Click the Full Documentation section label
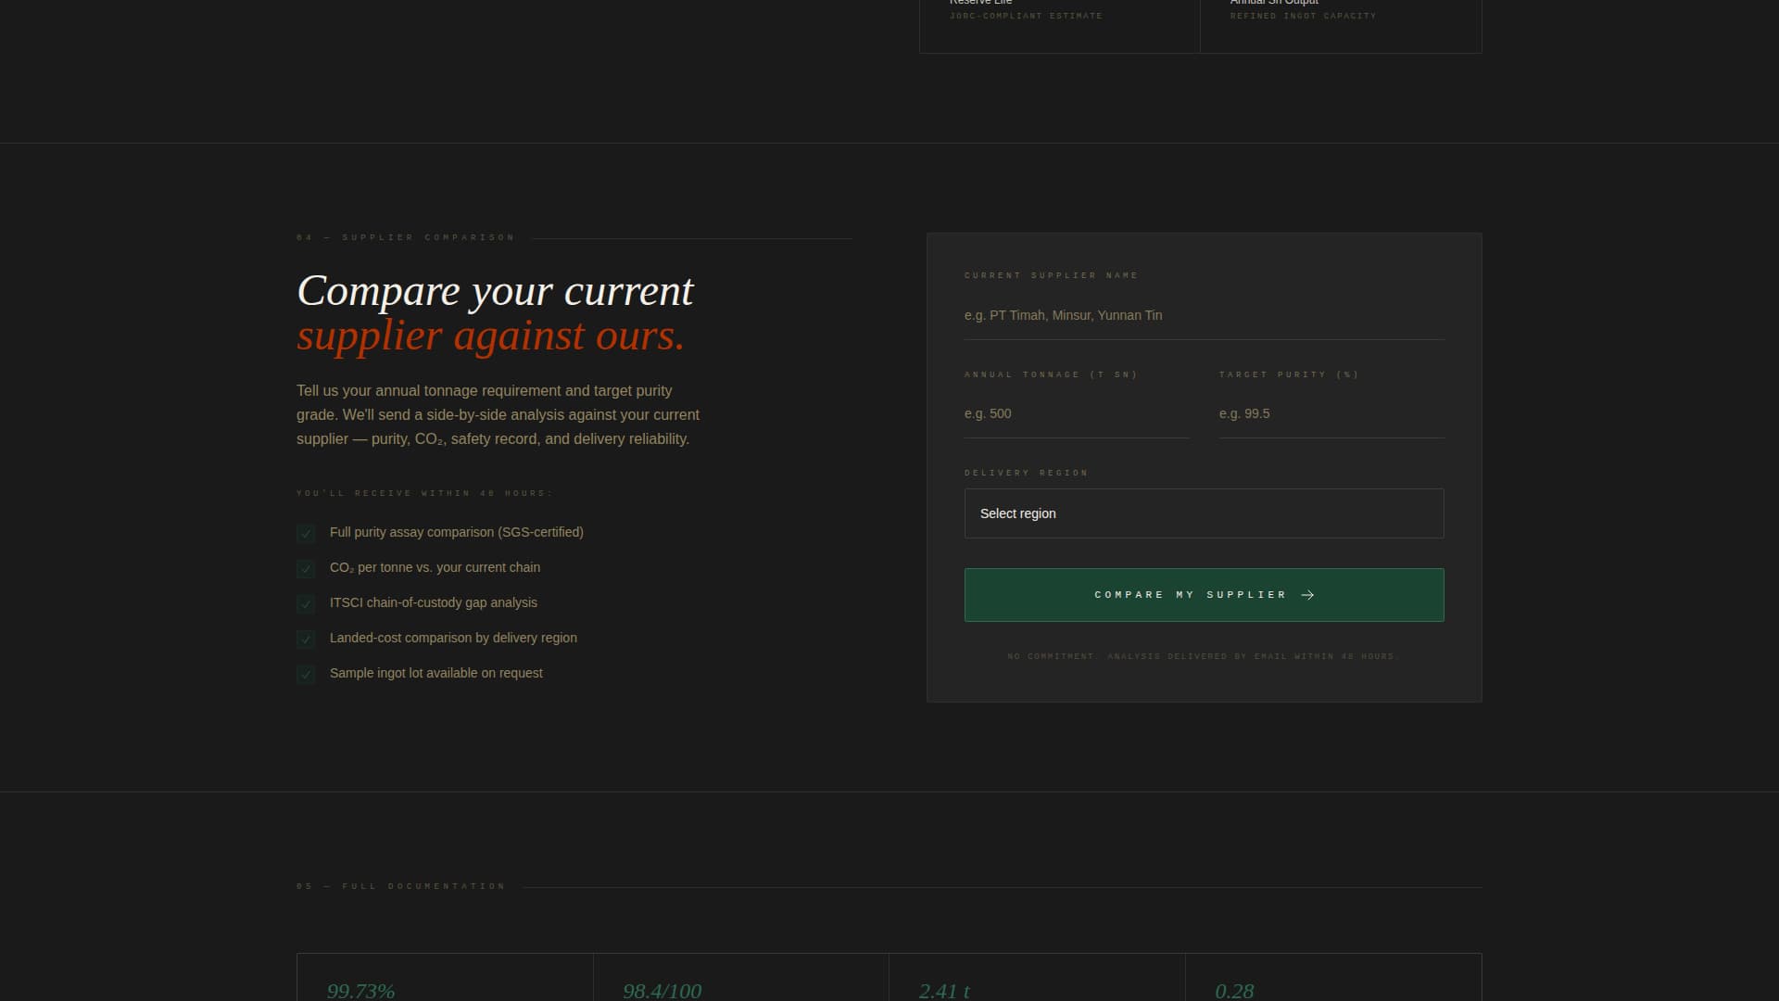This screenshot has width=1779, height=1001. tap(400, 887)
